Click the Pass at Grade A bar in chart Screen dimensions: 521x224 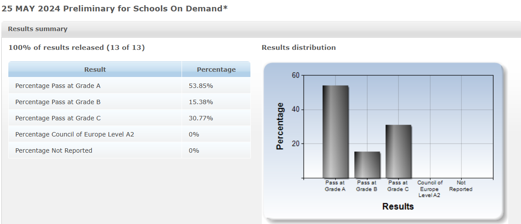[x=335, y=132]
